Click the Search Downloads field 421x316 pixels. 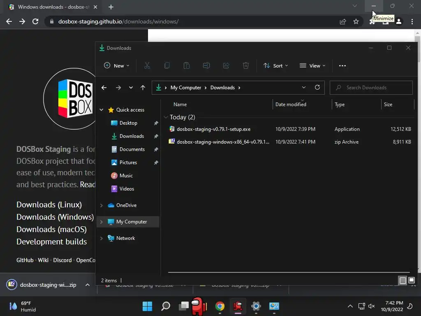click(x=371, y=88)
